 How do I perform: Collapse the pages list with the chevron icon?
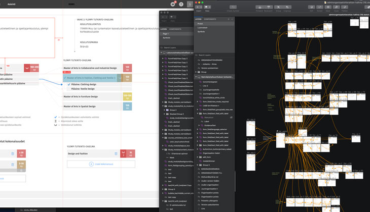[x=232, y=19]
